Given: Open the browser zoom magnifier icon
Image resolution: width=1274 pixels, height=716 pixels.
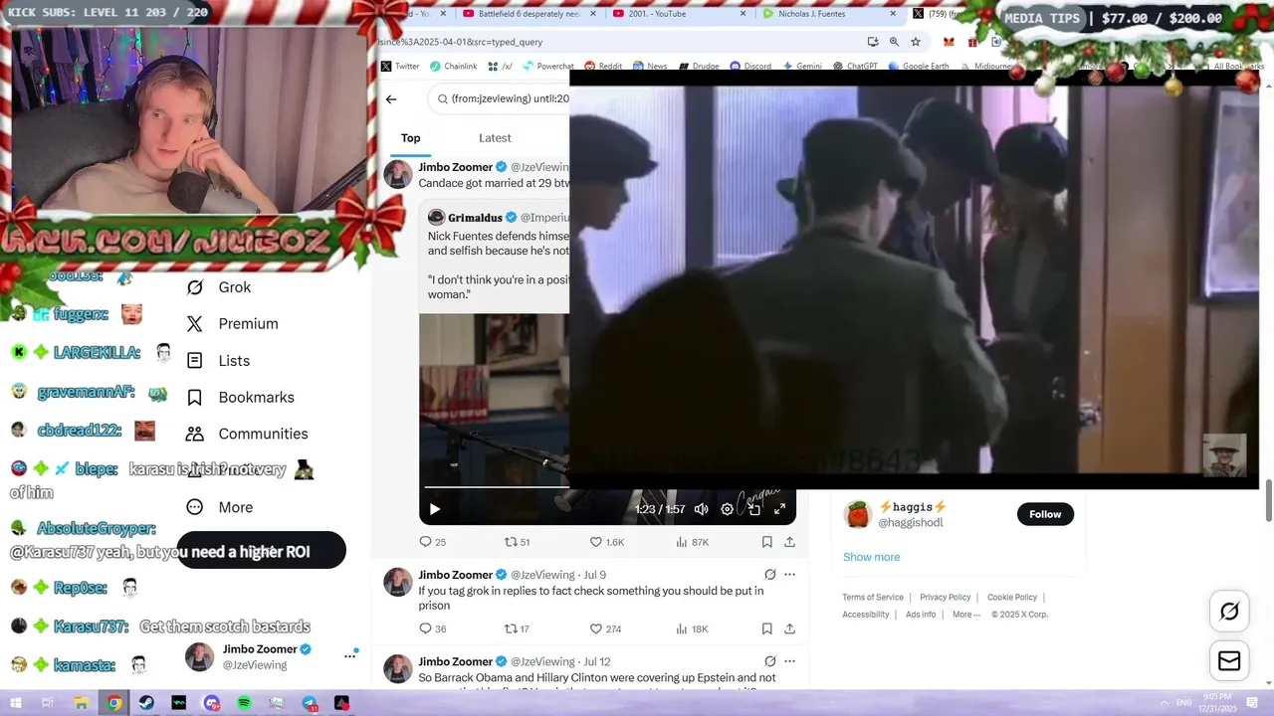Looking at the screenshot, I should click(894, 42).
